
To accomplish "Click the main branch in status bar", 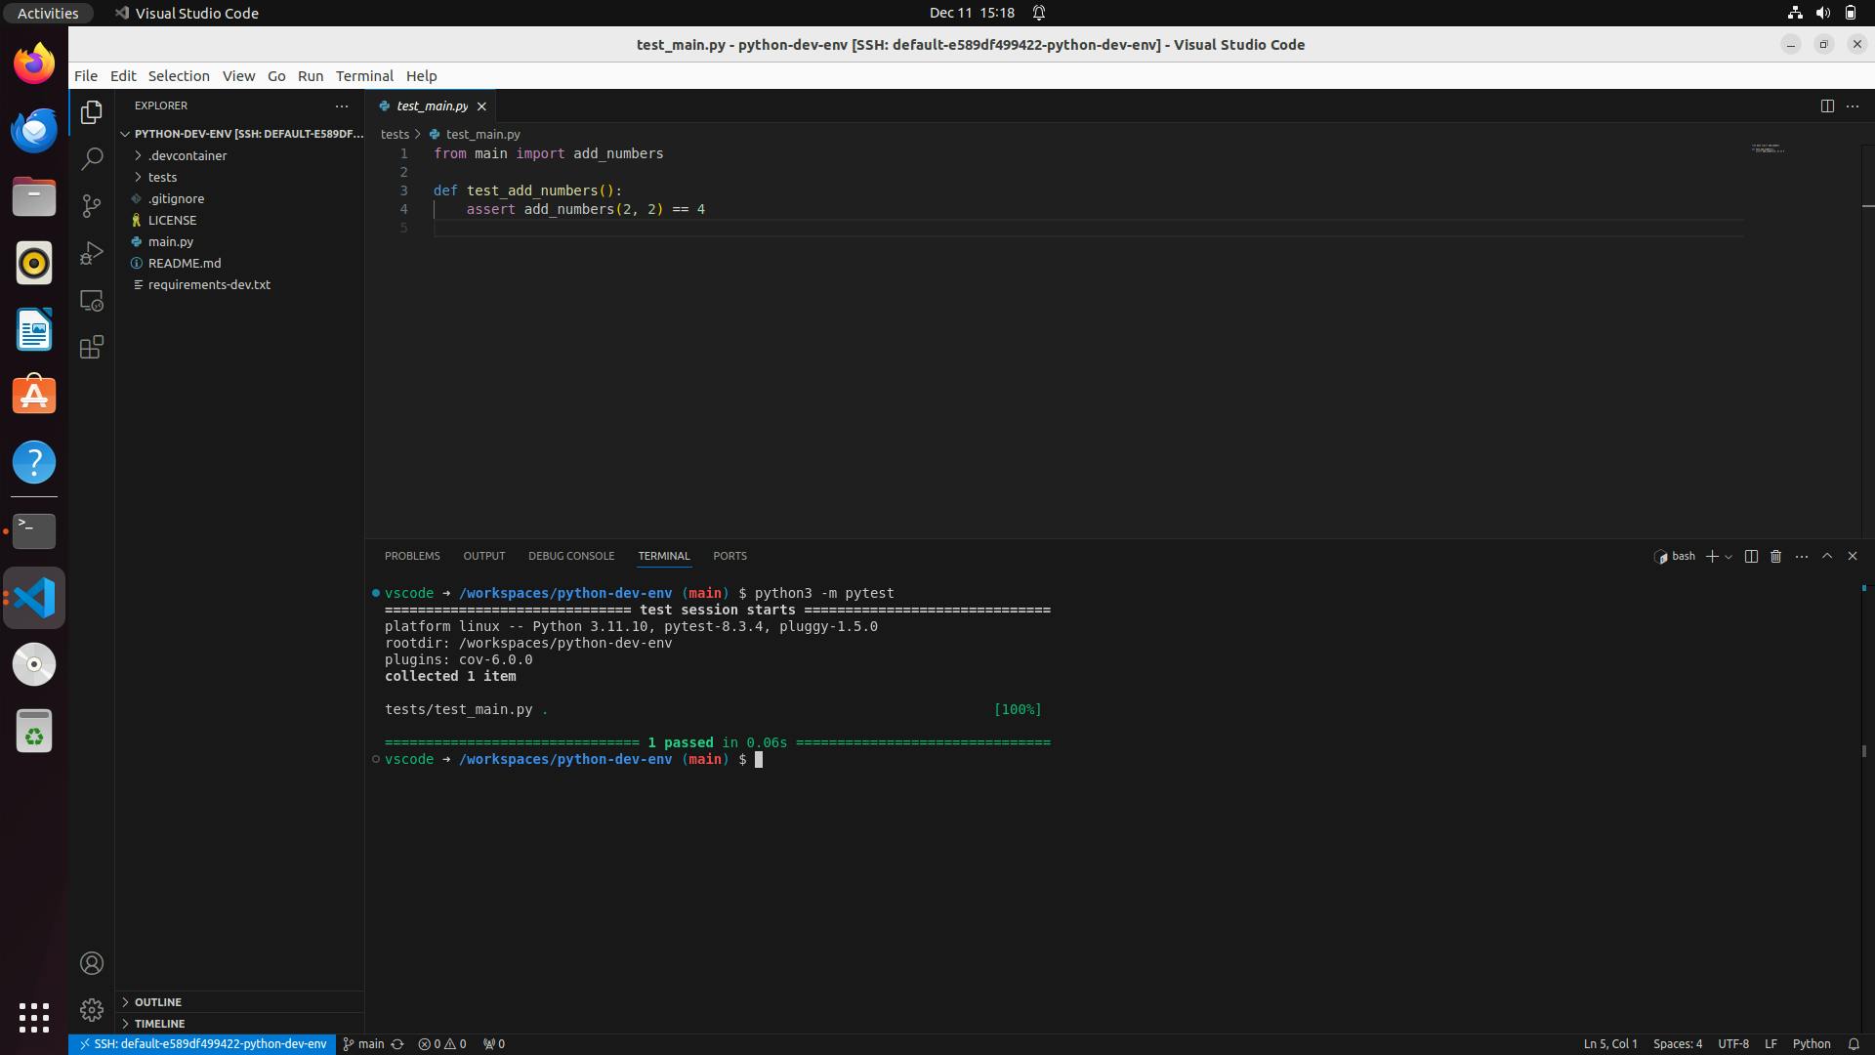I will [x=363, y=1043].
